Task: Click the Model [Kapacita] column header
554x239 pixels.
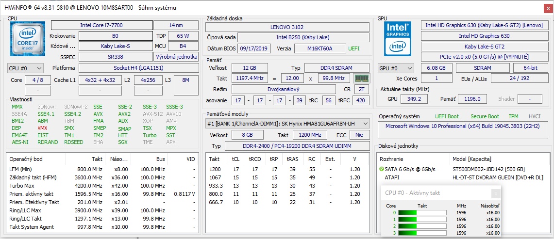Action: (500, 159)
